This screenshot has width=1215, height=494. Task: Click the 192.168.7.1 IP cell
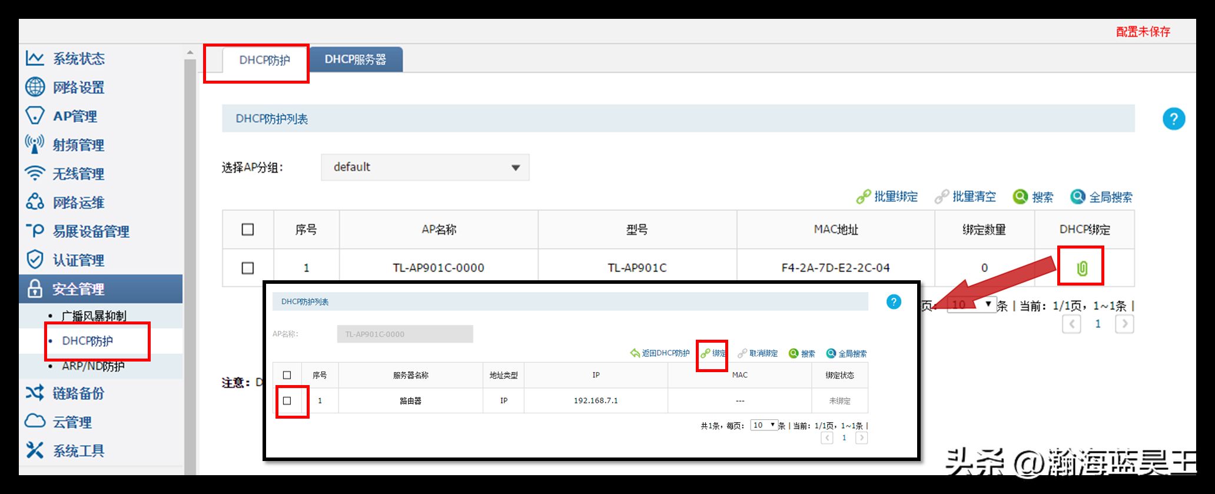[596, 400]
